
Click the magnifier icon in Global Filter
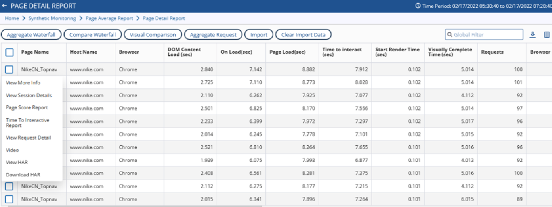pos(450,35)
